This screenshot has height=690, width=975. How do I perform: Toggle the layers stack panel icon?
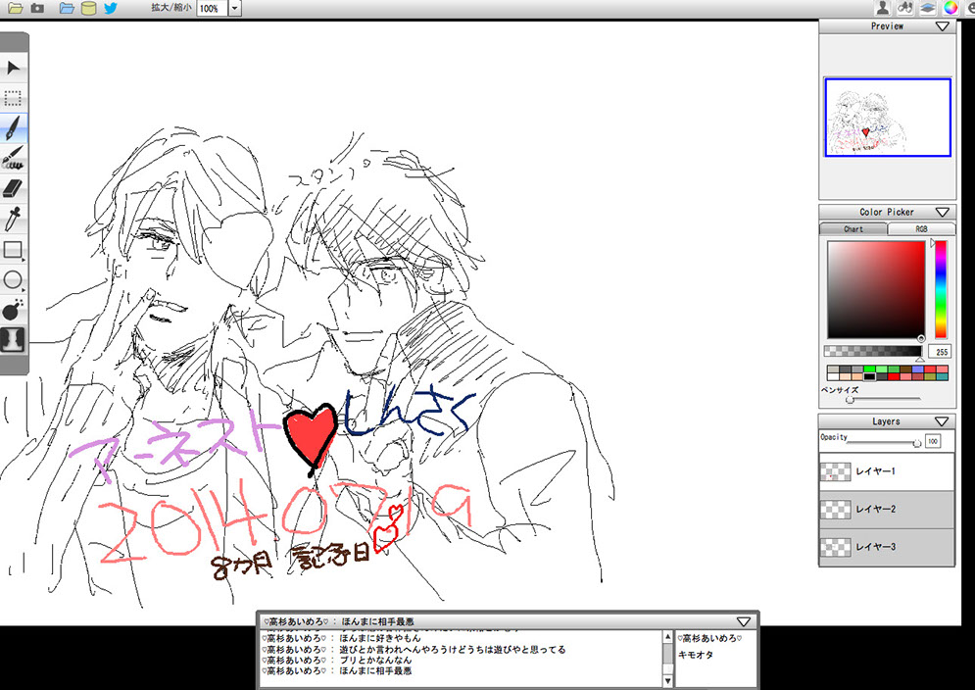[x=926, y=8]
